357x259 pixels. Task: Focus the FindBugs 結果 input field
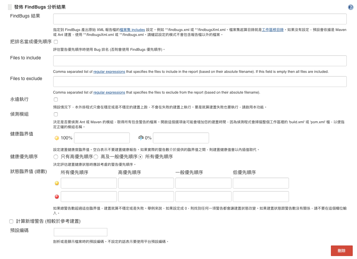(x=200, y=19)
